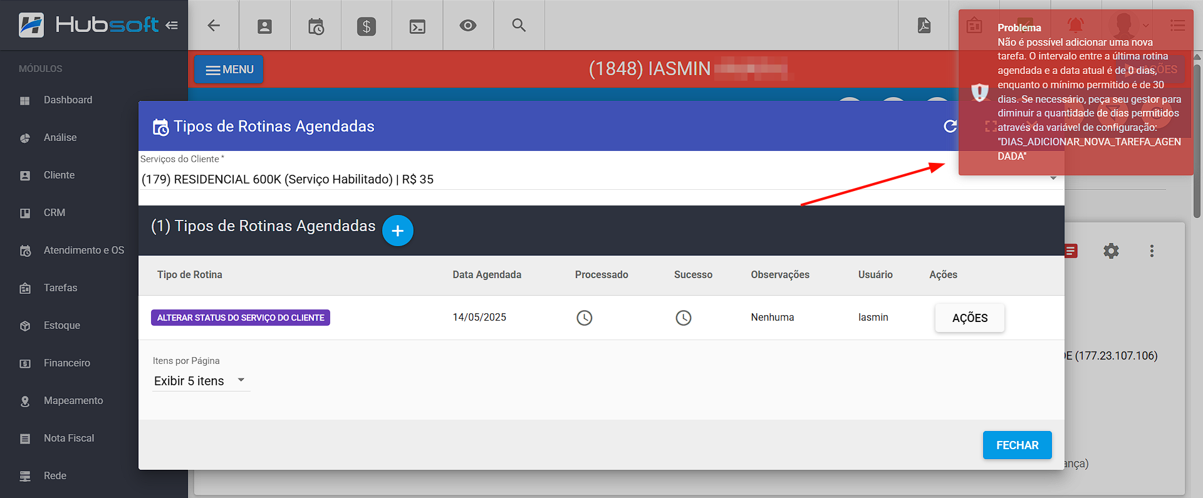The width and height of the screenshot is (1203, 498).
Task: Open the terminal console toolbar icon
Action: click(x=417, y=26)
